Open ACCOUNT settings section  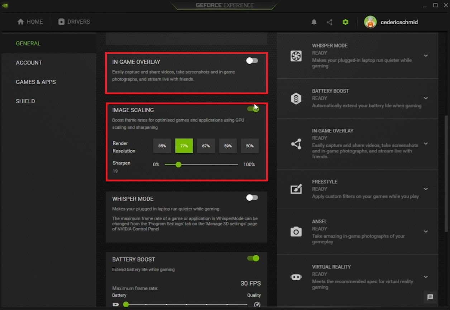tap(29, 63)
